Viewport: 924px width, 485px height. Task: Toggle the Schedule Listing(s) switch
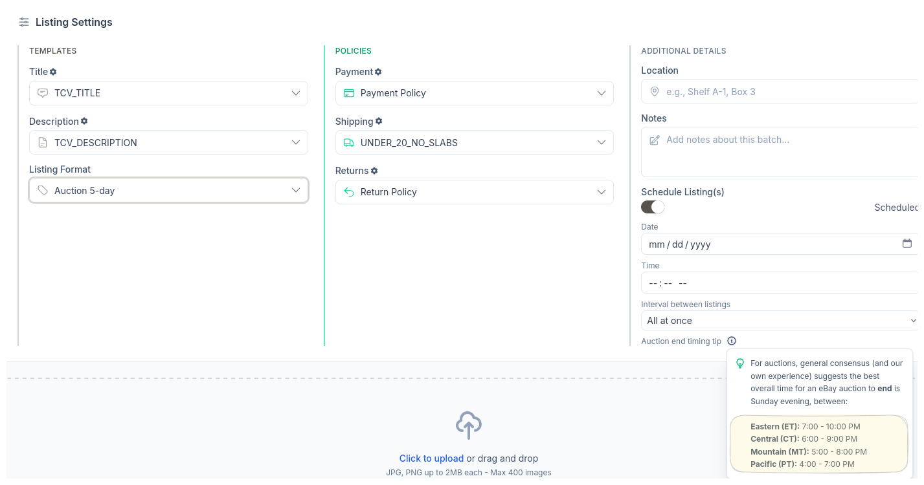click(x=653, y=207)
